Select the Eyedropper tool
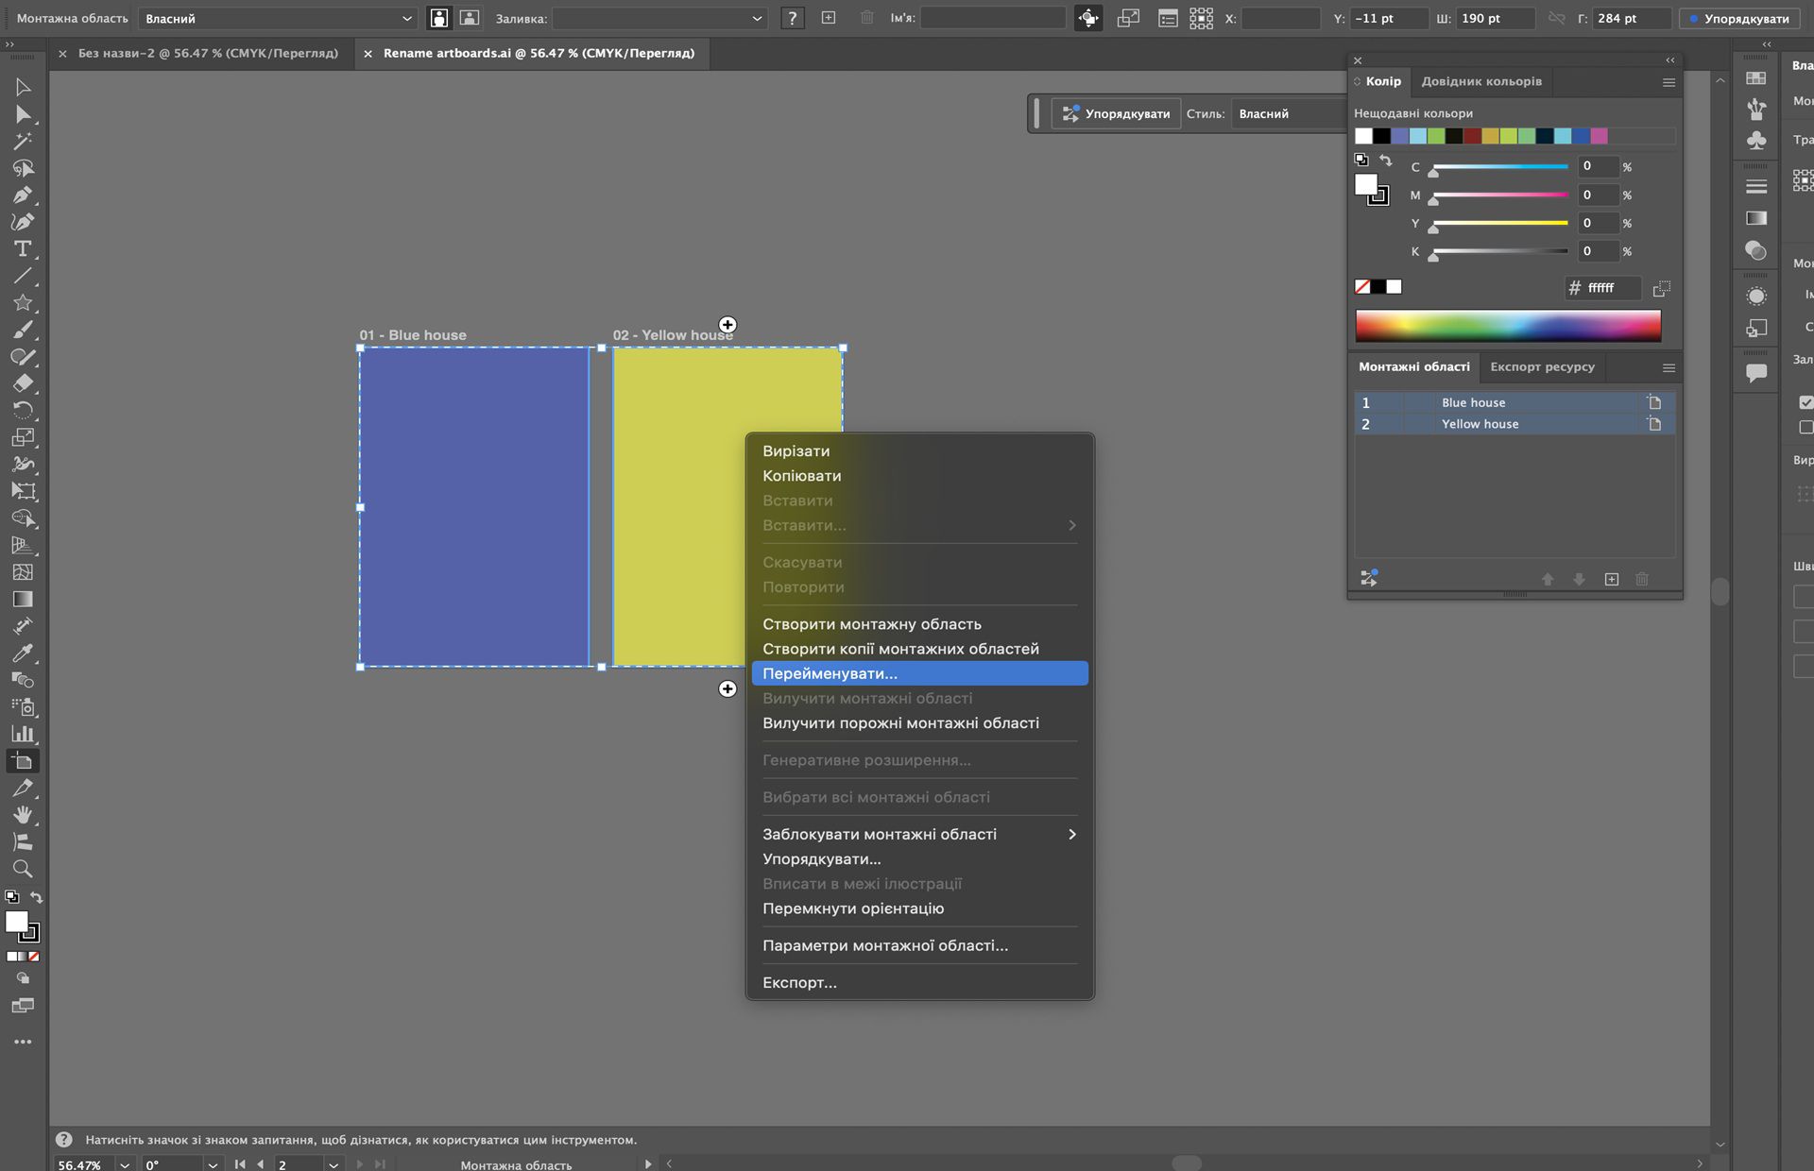 click(23, 653)
